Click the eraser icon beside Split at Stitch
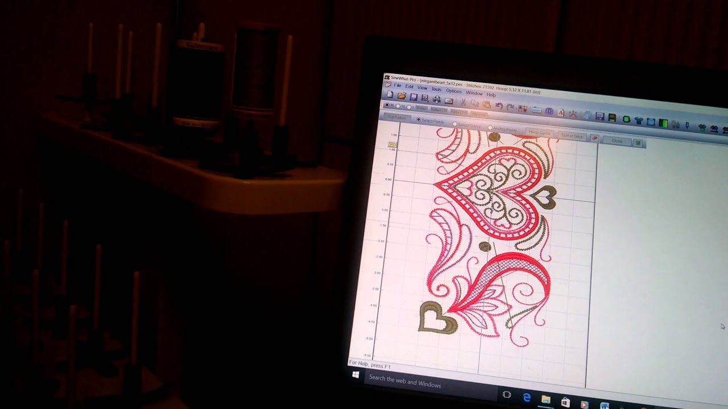This screenshot has width=728, height=409. point(594,138)
